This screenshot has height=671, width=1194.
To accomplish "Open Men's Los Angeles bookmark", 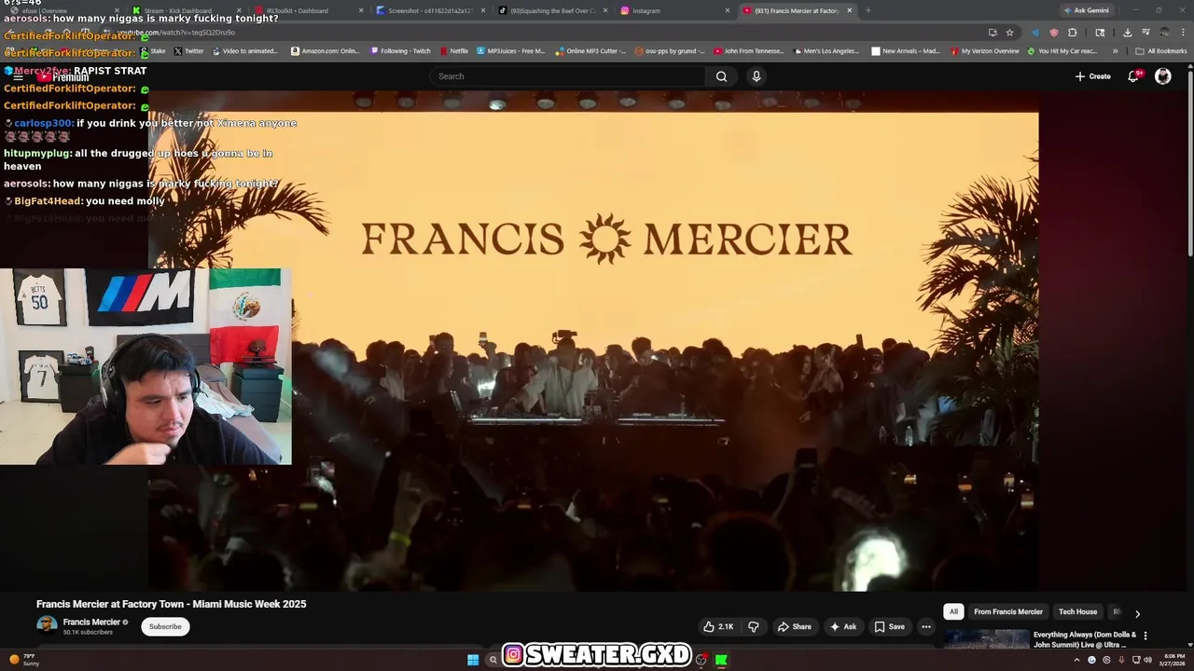I will tap(826, 51).
